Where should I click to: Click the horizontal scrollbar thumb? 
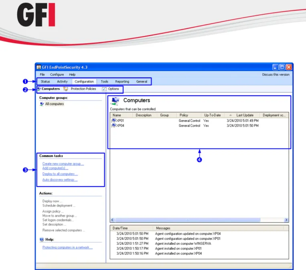[188, 220]
